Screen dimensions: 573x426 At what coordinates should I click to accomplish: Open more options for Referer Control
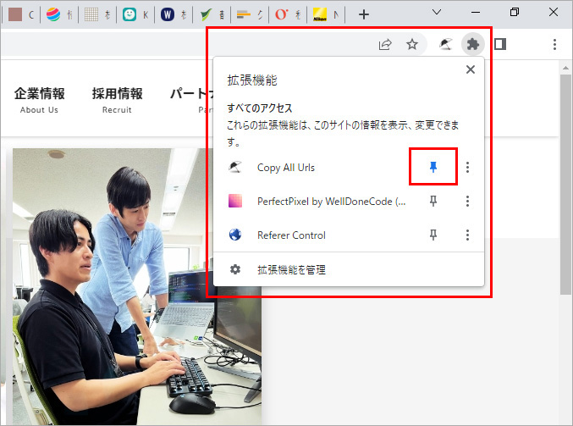click(x=467, y=235)
